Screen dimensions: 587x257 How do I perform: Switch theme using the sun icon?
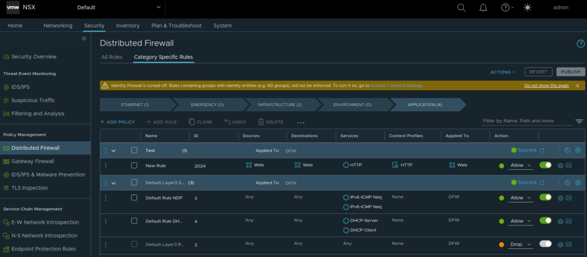527,7
